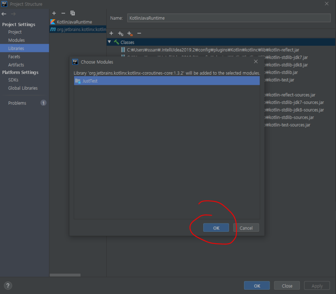The width and height of the screenshot is (336, 294).
Task: Select KotlinJavaRuntime library
Action: (74, 21)
